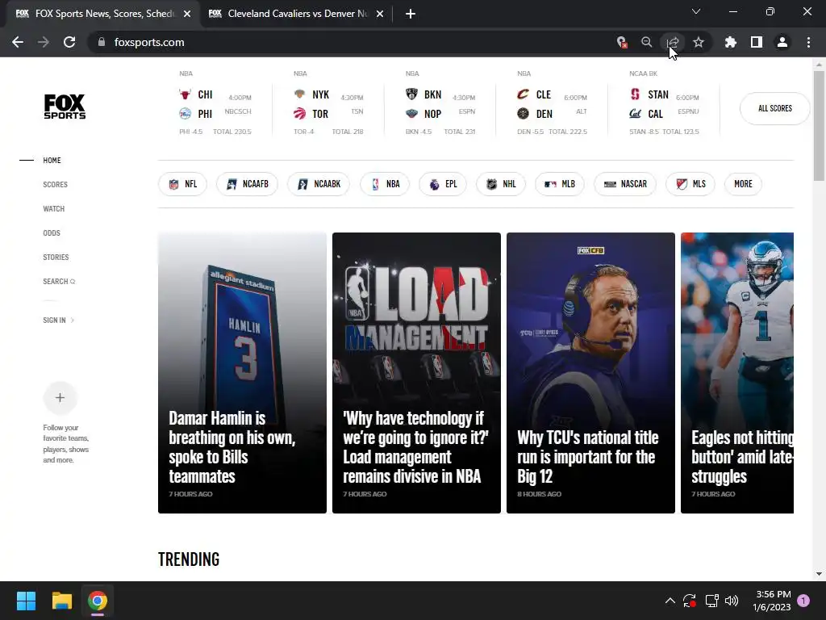Open the zoom magnifier icon in address bar
Viewport: 826px width, 620px height.
point(646,42)
